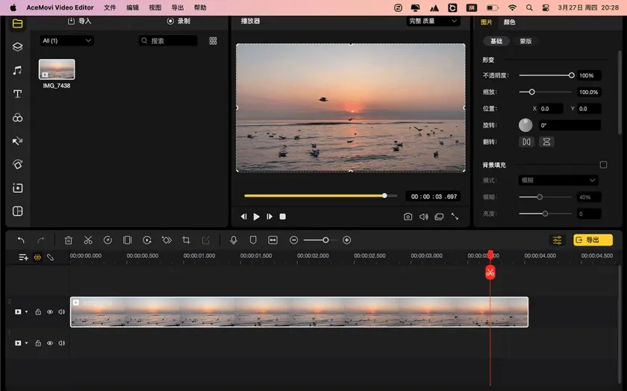Click the yellow 导出 export button
Screen dimensions: 627x391
(593, 240)
